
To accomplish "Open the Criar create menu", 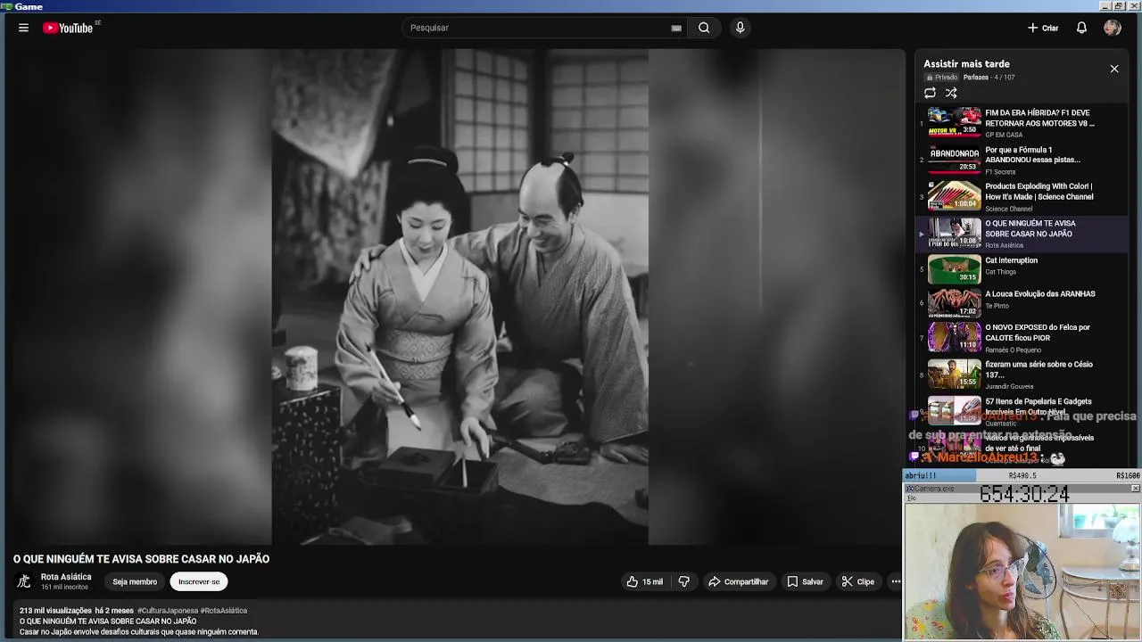I will point(1043,28).
